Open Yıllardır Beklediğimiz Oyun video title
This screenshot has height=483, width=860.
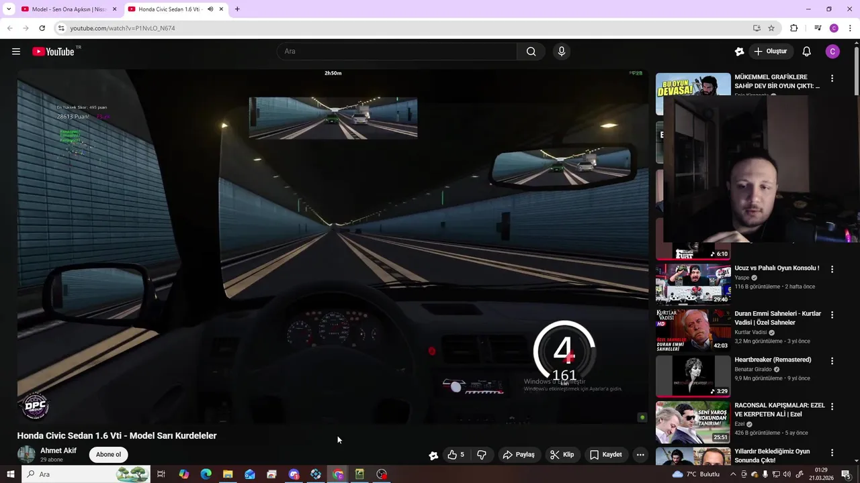[x=772, y=456]
